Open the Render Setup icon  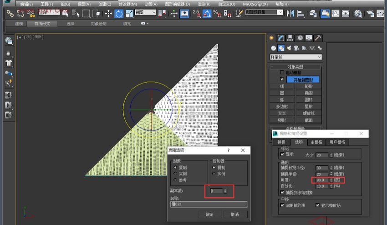pos(370,13)
